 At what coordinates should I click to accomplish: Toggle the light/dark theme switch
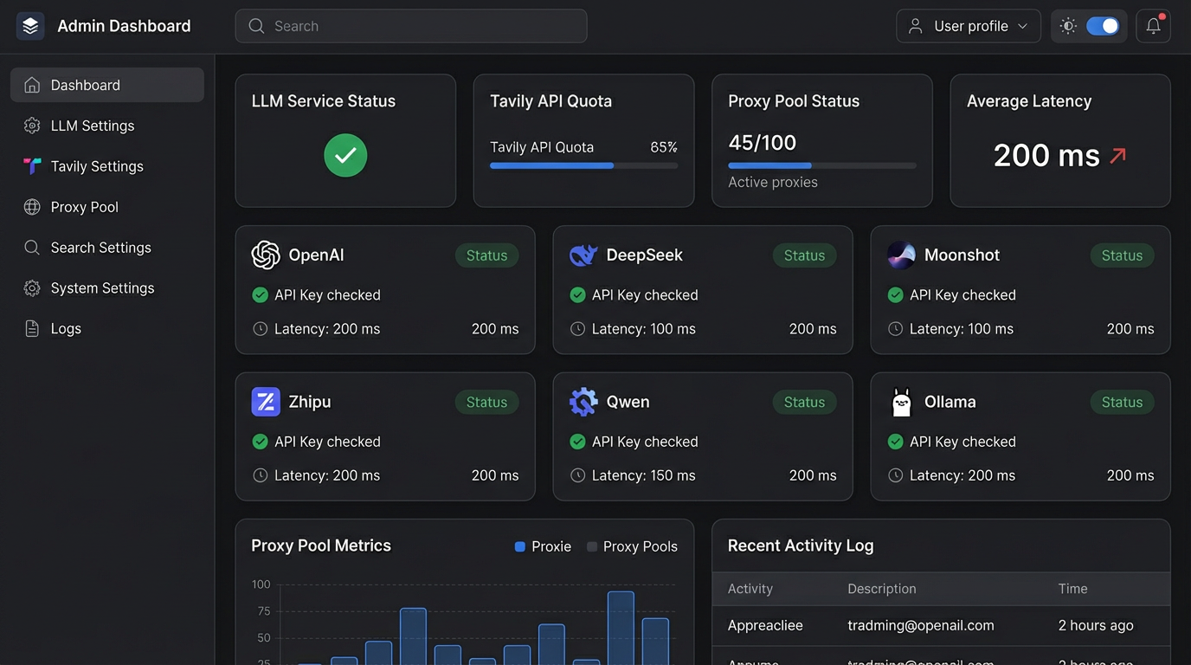point(1102,26)
